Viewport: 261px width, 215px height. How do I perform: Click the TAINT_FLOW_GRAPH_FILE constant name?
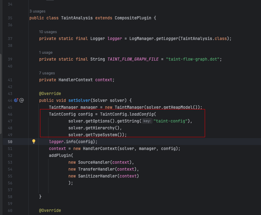click(133, 59)
